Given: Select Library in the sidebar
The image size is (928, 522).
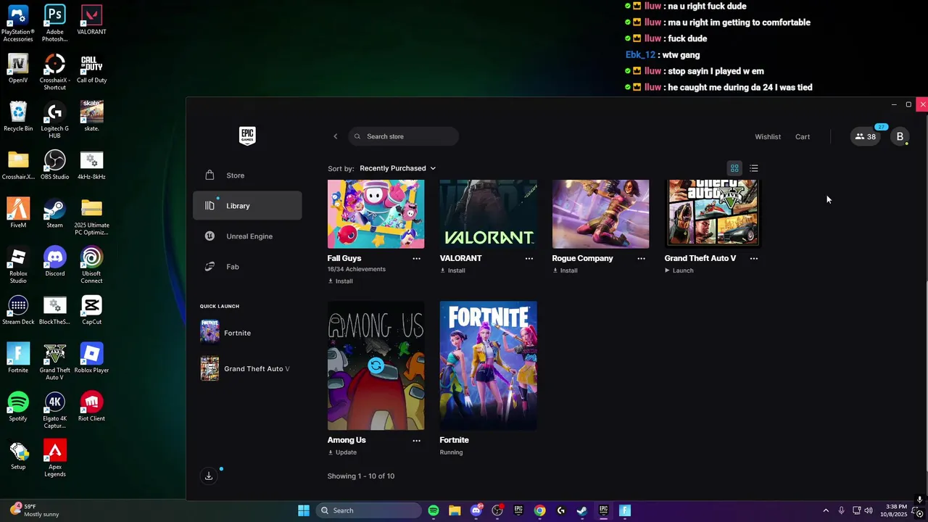Looking at the screenshot, I should tap(247, 206).
